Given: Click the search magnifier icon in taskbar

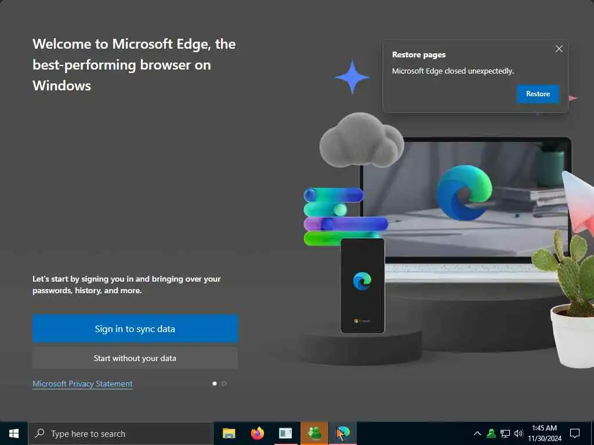Looking at the screenshot, I should tap(39, 433).
